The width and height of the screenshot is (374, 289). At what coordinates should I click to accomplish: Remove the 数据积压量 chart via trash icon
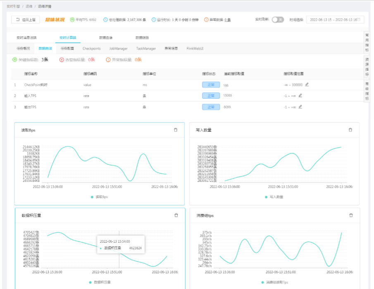[176, 215]
